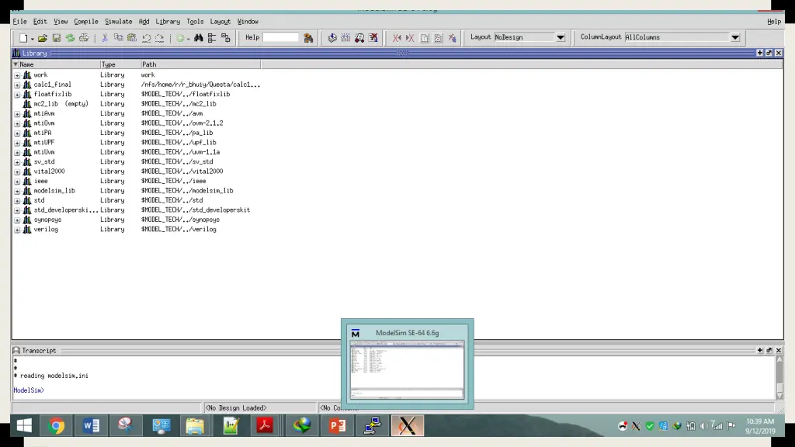Viewport: 795px width, 447px height.
Task: Open the Add menu
Action: point(144,21)
